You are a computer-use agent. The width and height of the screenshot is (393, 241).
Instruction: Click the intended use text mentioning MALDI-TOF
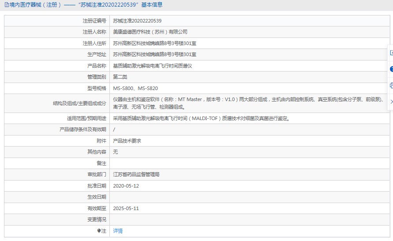coord(202,118)
